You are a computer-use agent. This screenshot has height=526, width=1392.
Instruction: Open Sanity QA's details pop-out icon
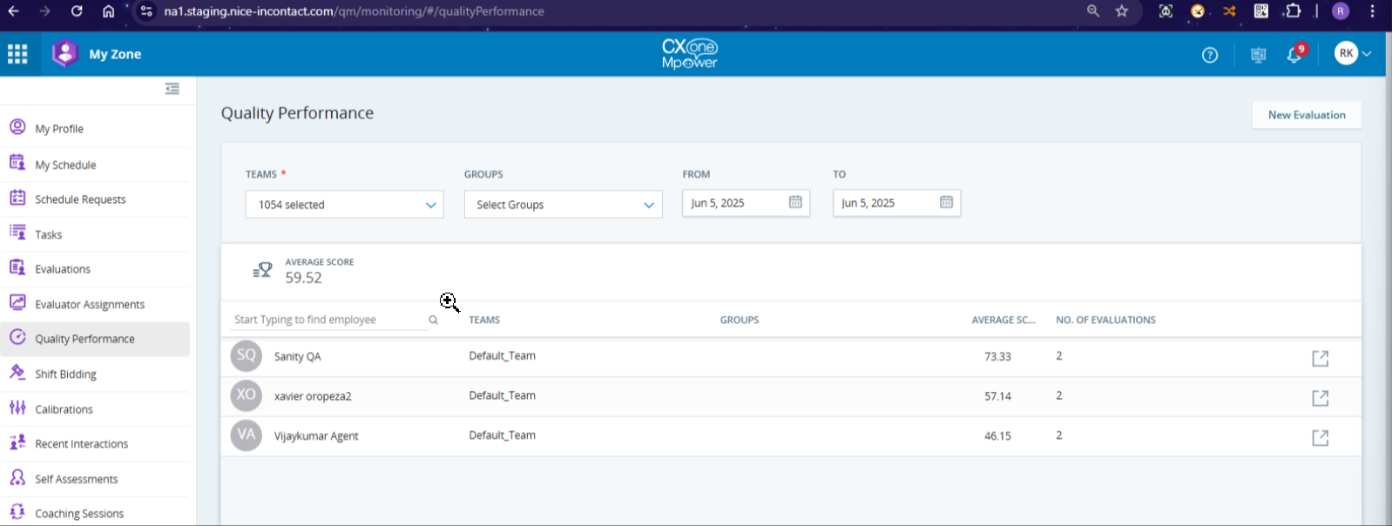tap(1320, 358)
